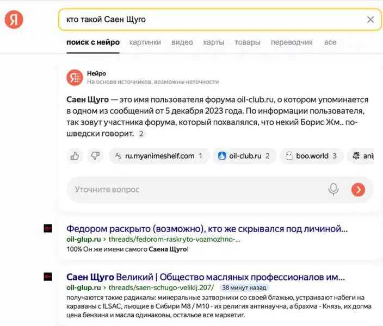
Task: Dislike the Нейро answer with thumbs down
Action: click(x=95, y=156)
